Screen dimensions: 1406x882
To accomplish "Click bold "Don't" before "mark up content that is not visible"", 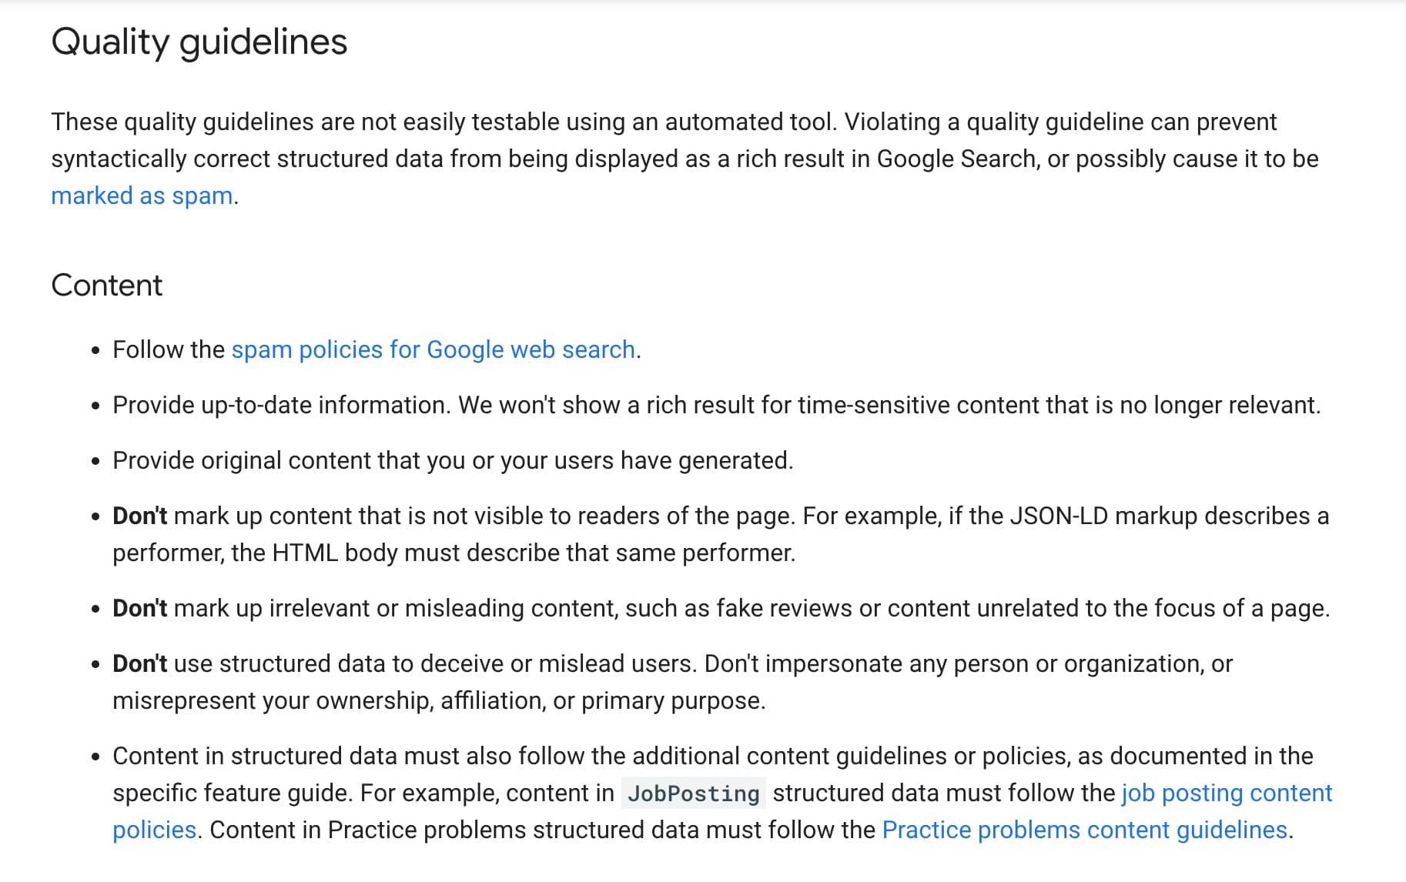I will [139, 516].
